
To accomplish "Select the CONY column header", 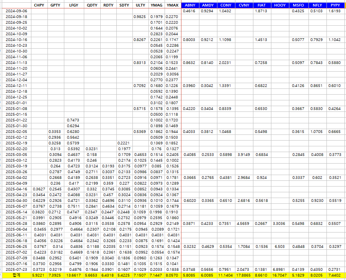I will [x=226, y=5].
